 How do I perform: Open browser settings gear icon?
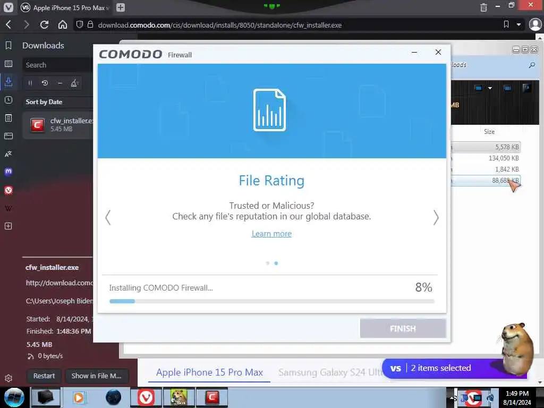click(8, 378)
